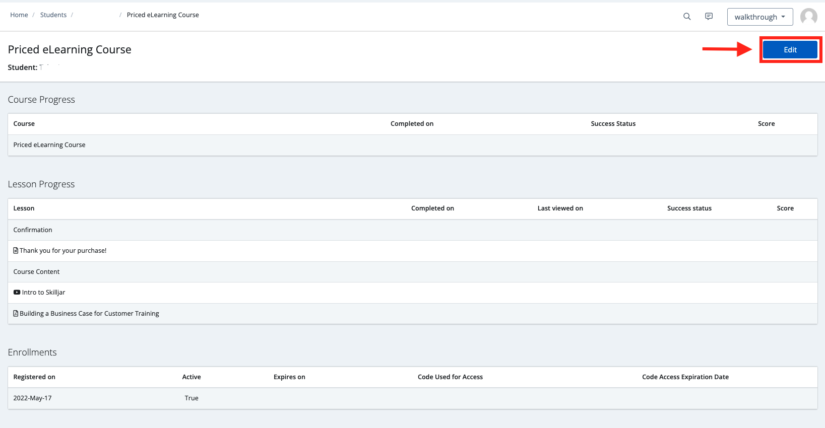Viewport: 825px width, 428px height.
Task: Click the PDF icon beside Building a Business Case
Action: pos(16,314)
